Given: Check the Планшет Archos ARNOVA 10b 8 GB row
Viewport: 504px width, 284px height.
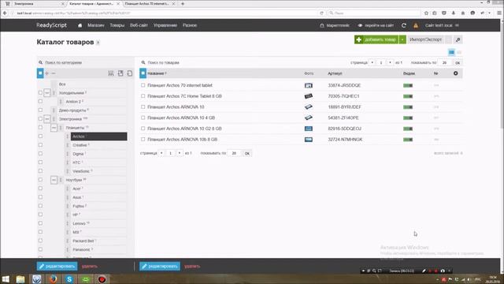Looking at the screenshot, I should [x=143, y=140].
